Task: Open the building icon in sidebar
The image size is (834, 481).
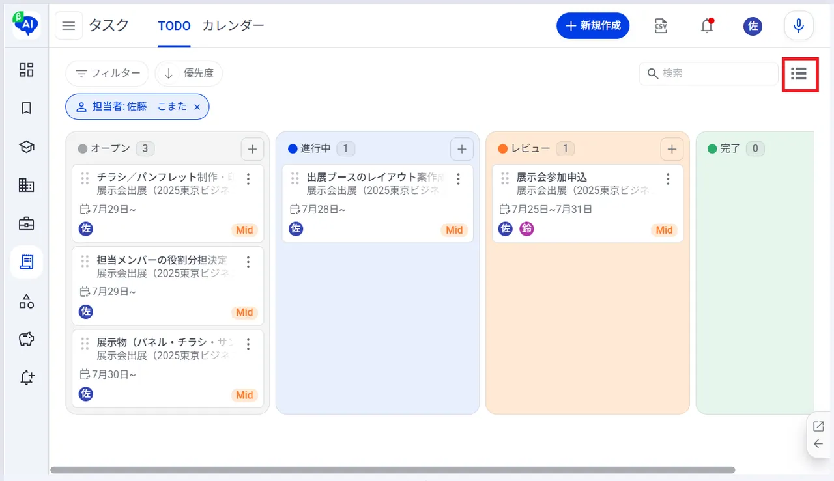Action: [x=26, y=186]
